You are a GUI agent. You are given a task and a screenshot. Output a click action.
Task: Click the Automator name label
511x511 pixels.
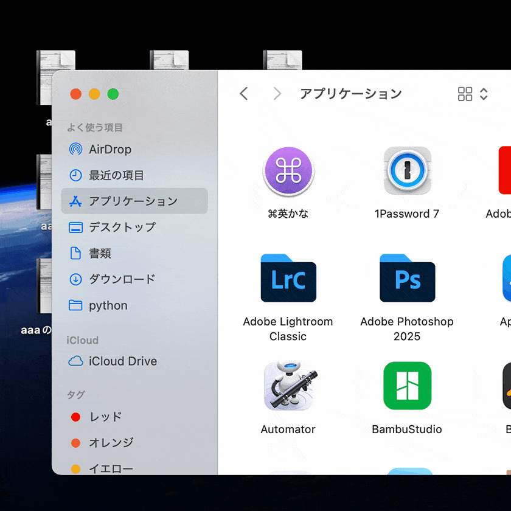288,429
